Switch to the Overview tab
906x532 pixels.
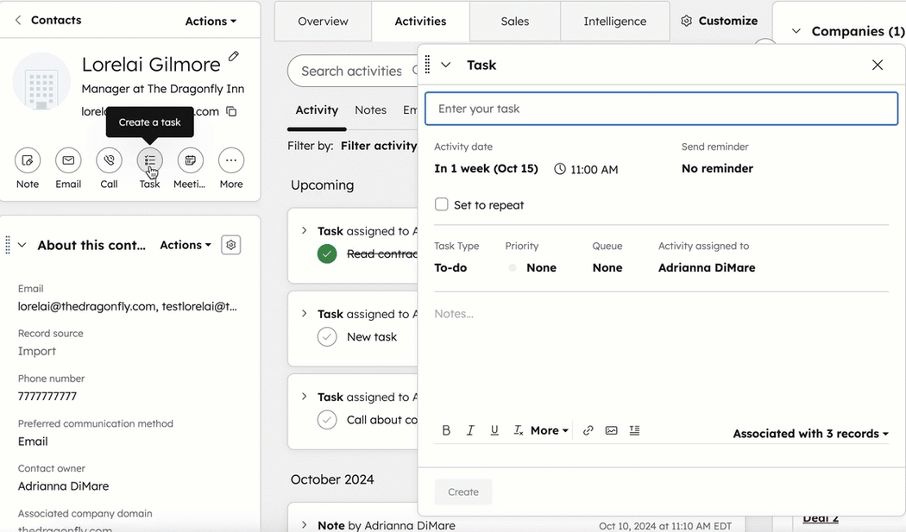(323, 22)
